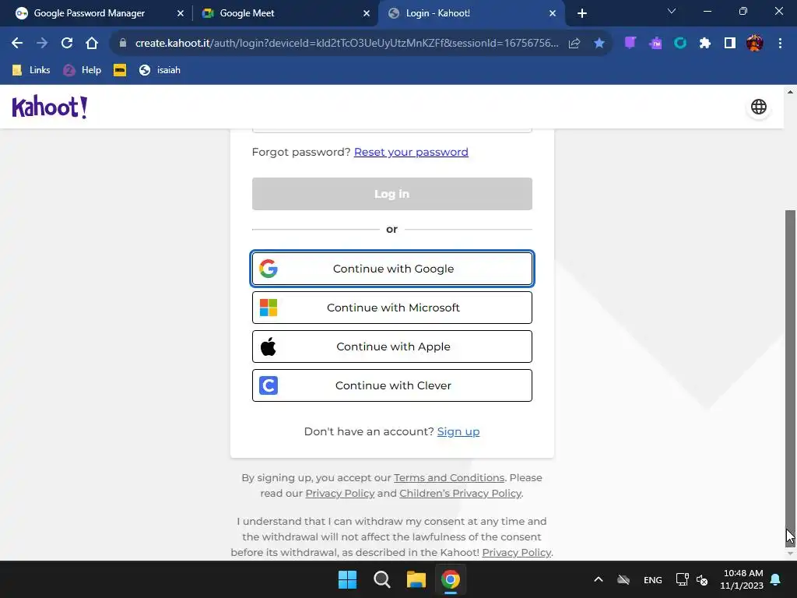Toggle the bookmark star for this page
This screenshot has width=797, height=598.
pos(599,44)
